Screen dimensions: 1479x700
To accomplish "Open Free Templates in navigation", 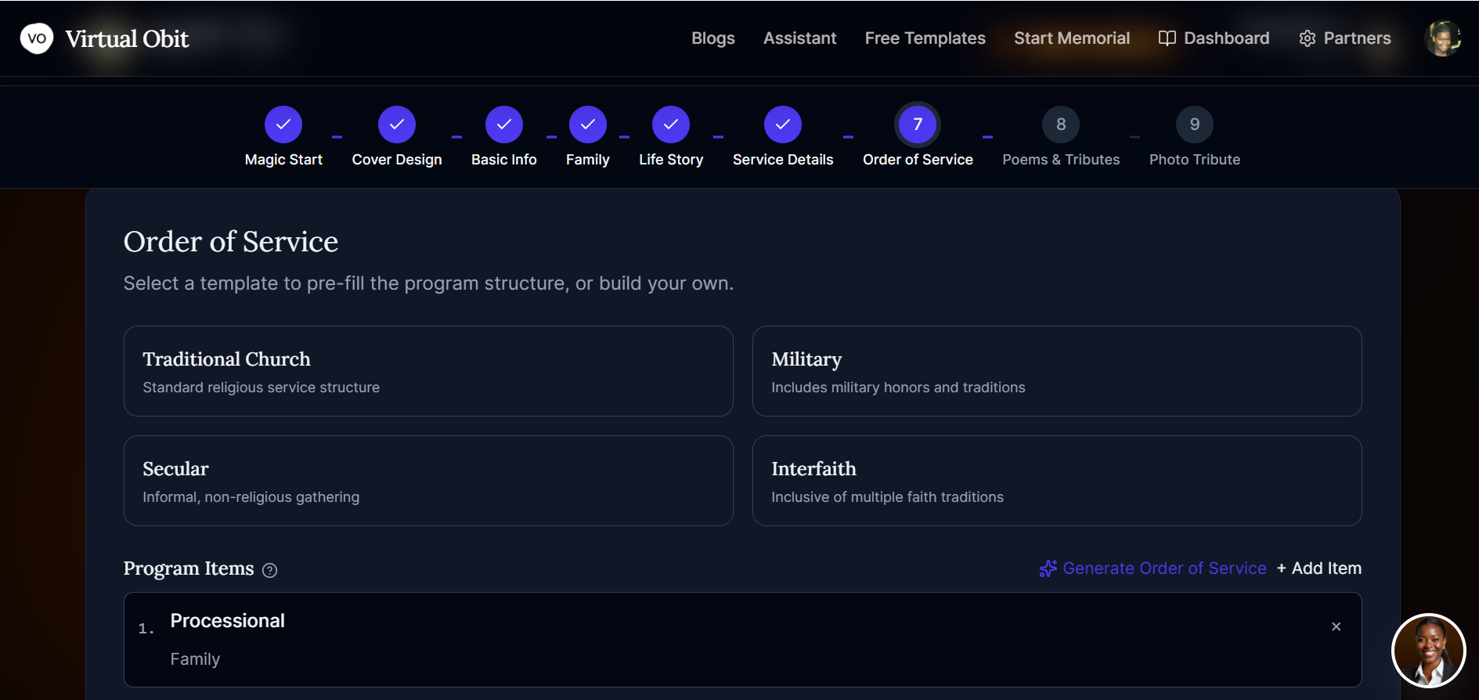I will coord(925,38).
